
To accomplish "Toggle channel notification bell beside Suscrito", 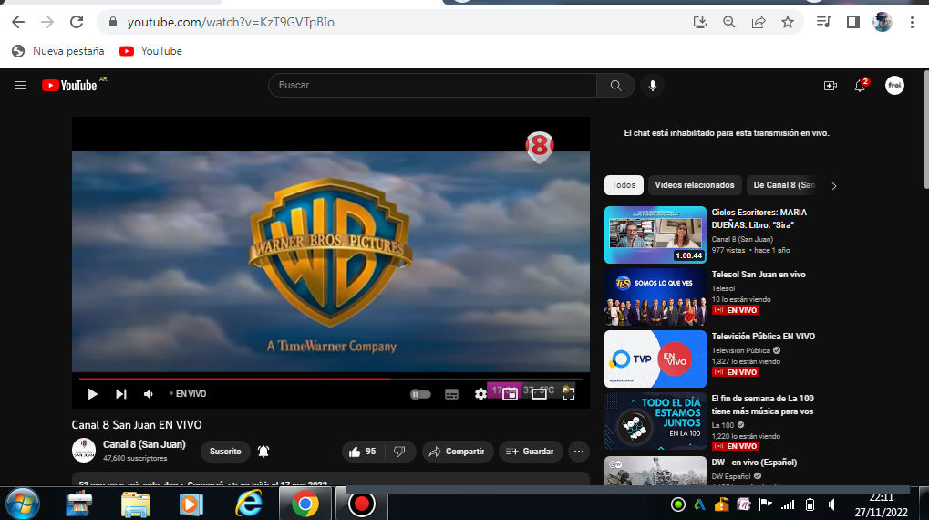I will [263, 452].
